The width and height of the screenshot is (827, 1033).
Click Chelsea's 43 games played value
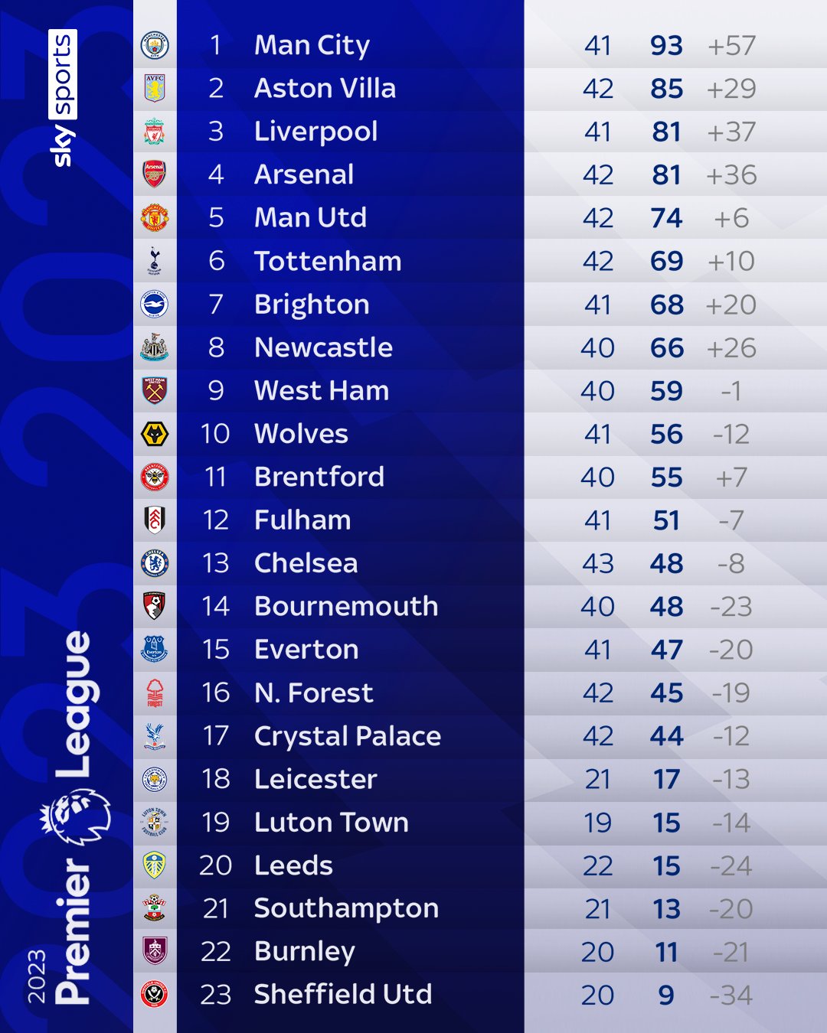point(597,564)
